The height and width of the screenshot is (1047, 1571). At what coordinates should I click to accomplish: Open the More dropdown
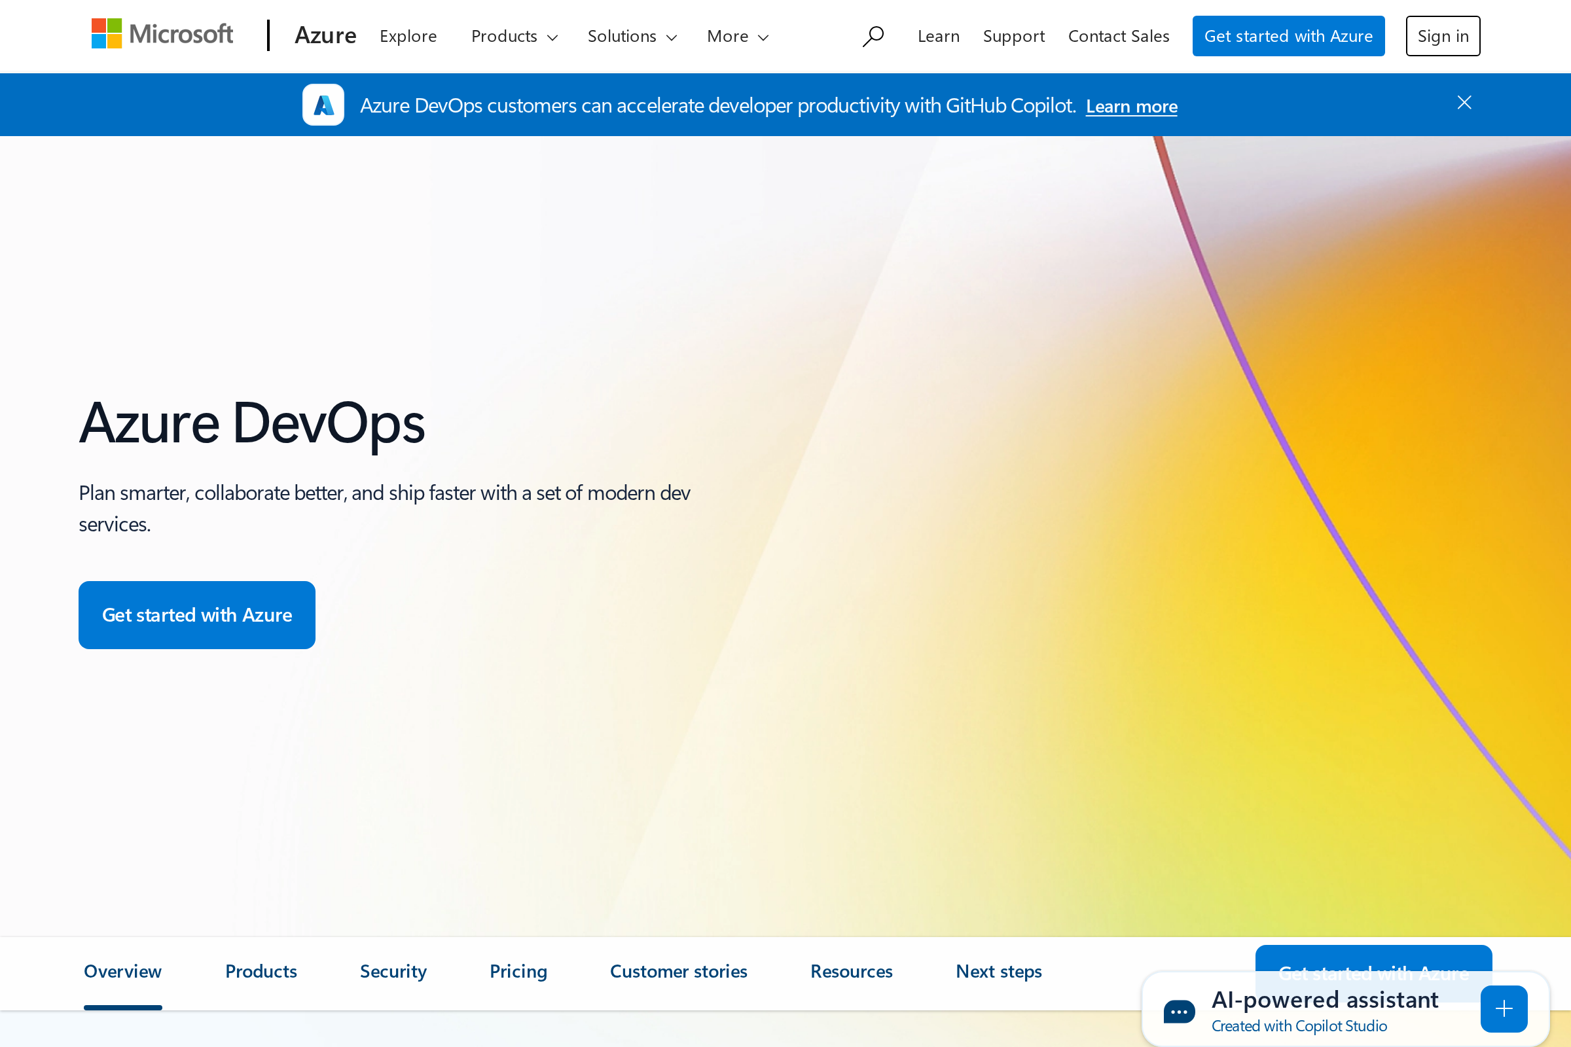click(x=737, y=36)
